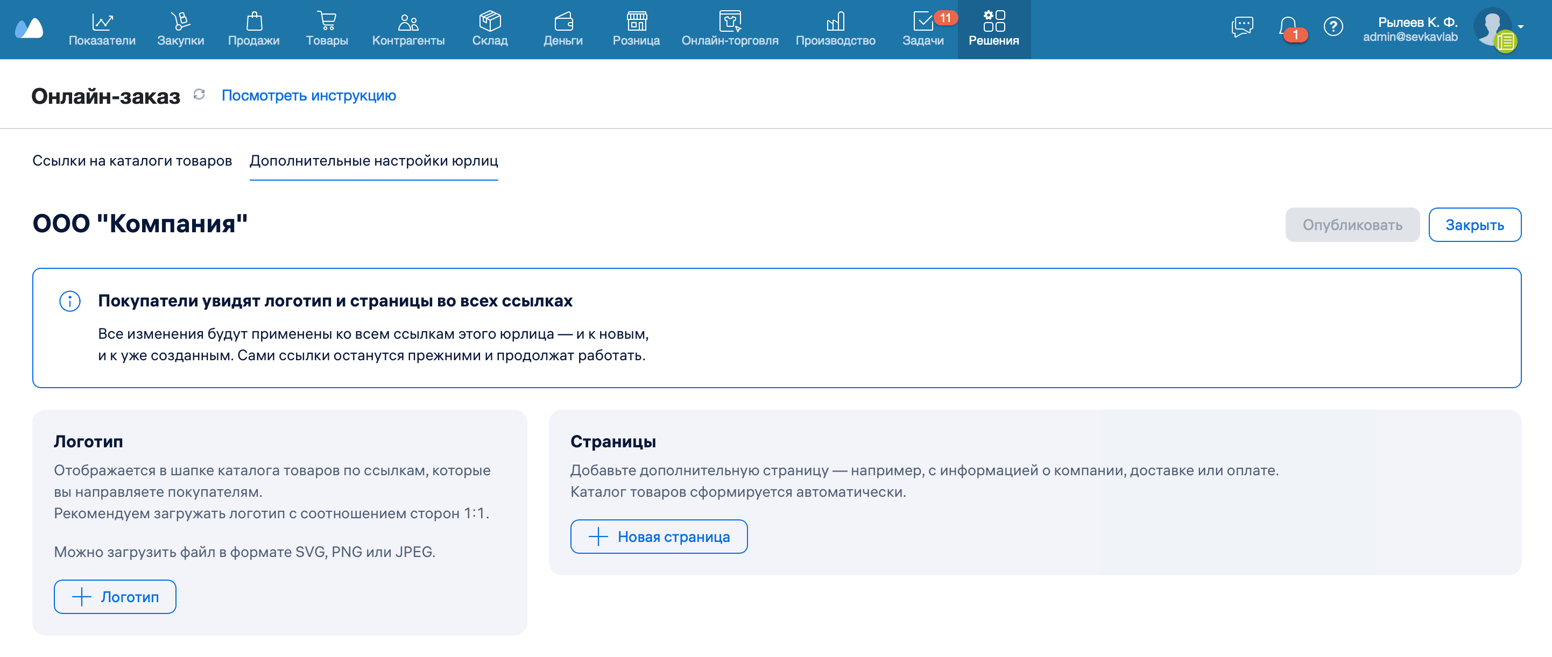Open the Товары shopping cart icon
The image size is (1552, 657).
tap(327, 21)
